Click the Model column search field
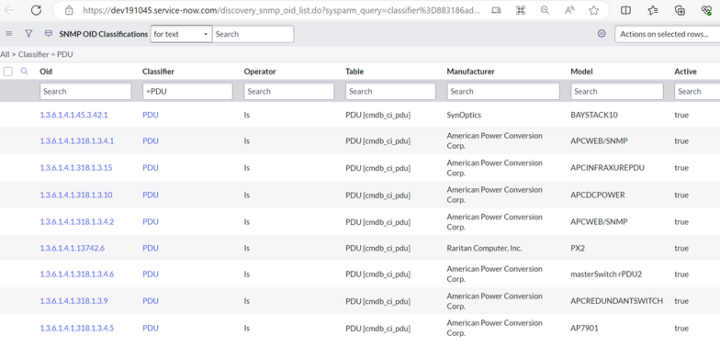This screenshot has height=358, width=720. (617, 92)
